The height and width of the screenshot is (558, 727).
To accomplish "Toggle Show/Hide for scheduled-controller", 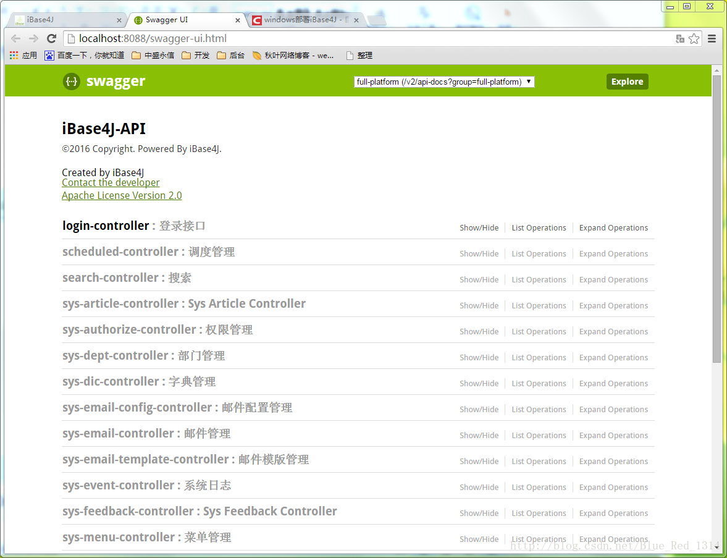I will coord(479,254).
